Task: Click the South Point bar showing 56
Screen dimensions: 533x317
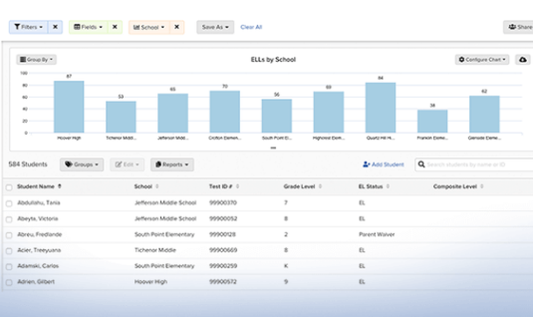Action: (277, 116)
